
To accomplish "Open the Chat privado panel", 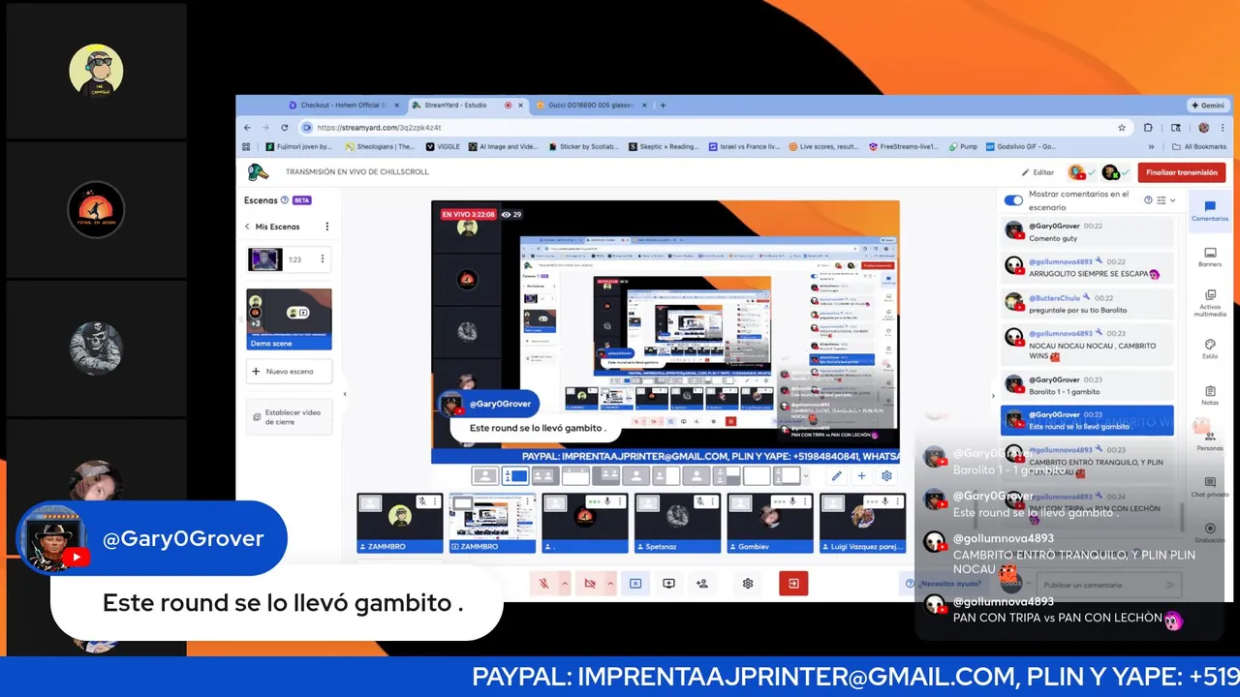I will 1210,486.
